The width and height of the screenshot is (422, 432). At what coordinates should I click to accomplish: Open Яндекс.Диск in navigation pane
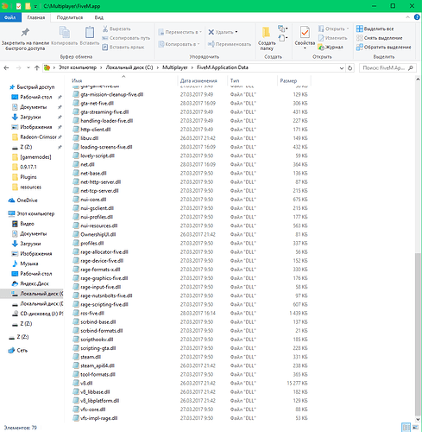(35, 283)
